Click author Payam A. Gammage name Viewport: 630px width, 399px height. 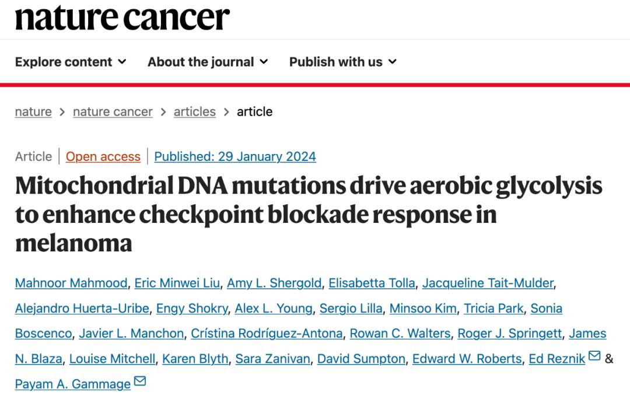[x=73, y=384]
